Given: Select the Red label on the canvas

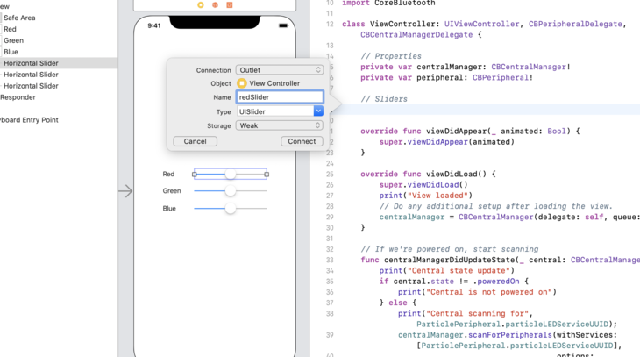Looking at the screenshot, I should tap(168, 174).
